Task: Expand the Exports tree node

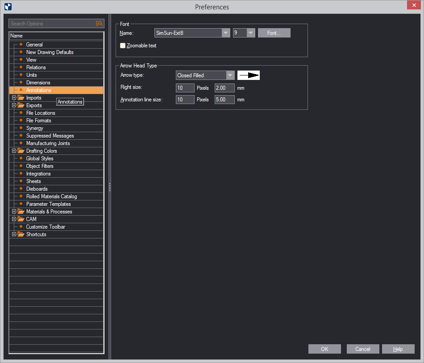Action: point(14,105)
